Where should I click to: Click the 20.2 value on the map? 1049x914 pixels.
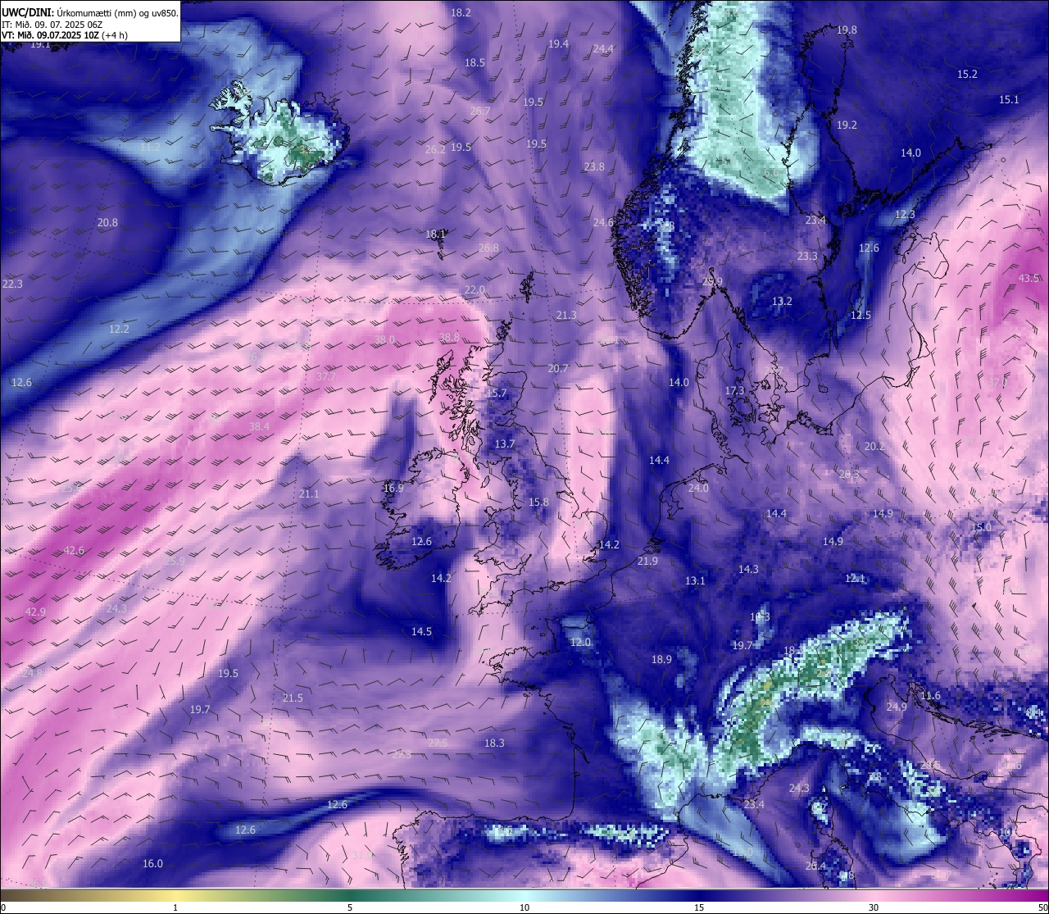click(874, 446)
